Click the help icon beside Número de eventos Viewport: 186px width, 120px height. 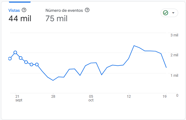[x=87, y=10]
